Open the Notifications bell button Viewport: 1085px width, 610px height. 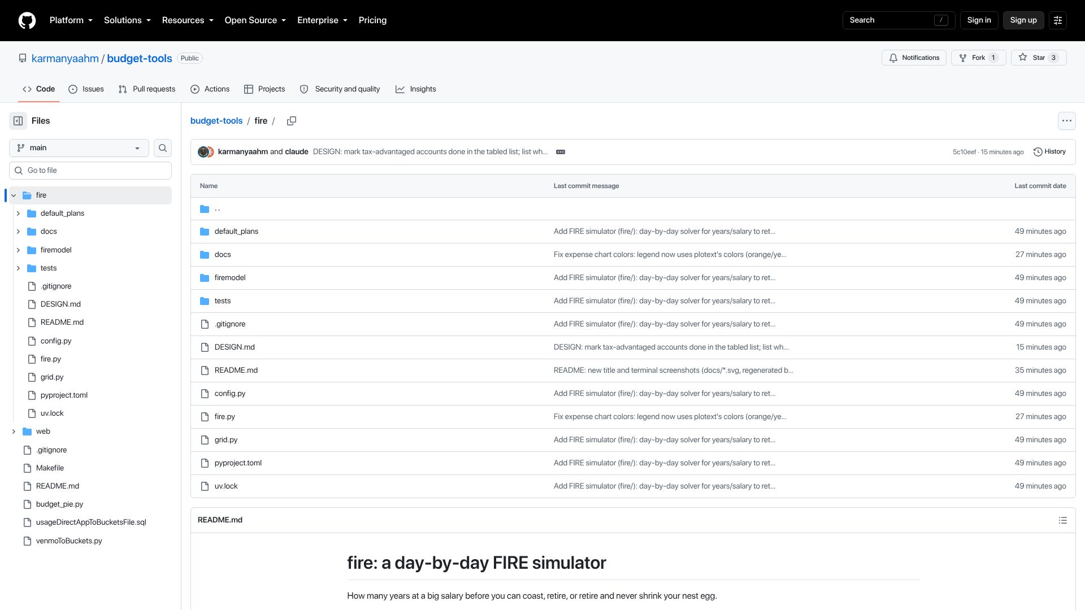point(914,58)
